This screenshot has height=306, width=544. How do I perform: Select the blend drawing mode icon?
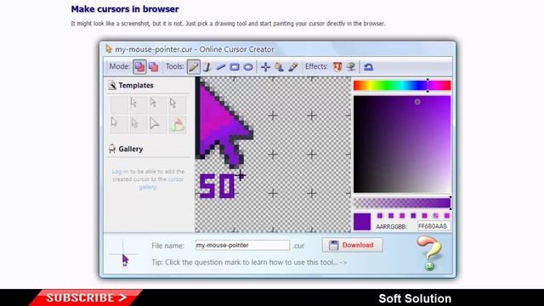pyautogui.click(x=139, y=66)
